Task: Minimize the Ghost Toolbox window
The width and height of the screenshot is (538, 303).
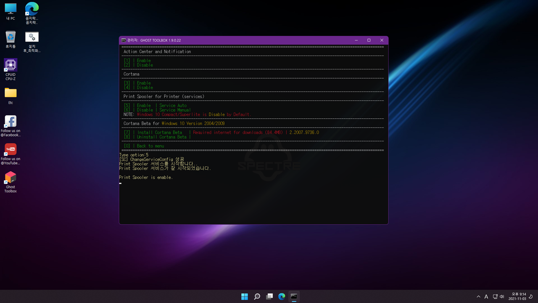Action: pyautogui.click(x=356, y=40)
